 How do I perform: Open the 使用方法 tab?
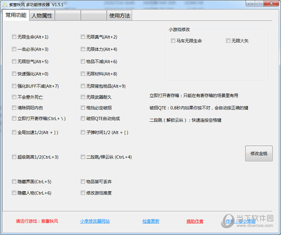[119, 15]
